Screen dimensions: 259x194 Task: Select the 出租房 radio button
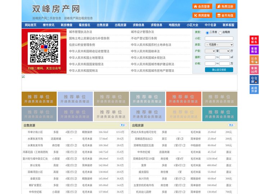220,33
